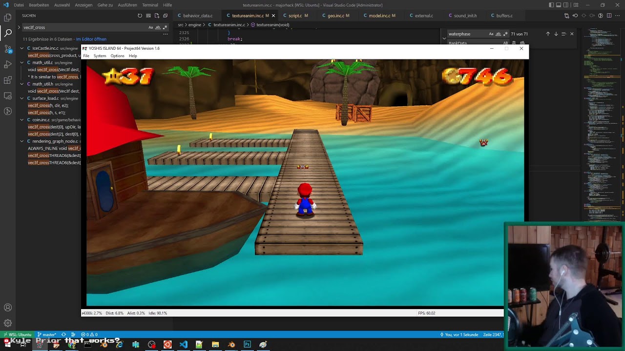
Task: Click master branch in status bar
Action: pyautogui.click(x=47, y=334)
